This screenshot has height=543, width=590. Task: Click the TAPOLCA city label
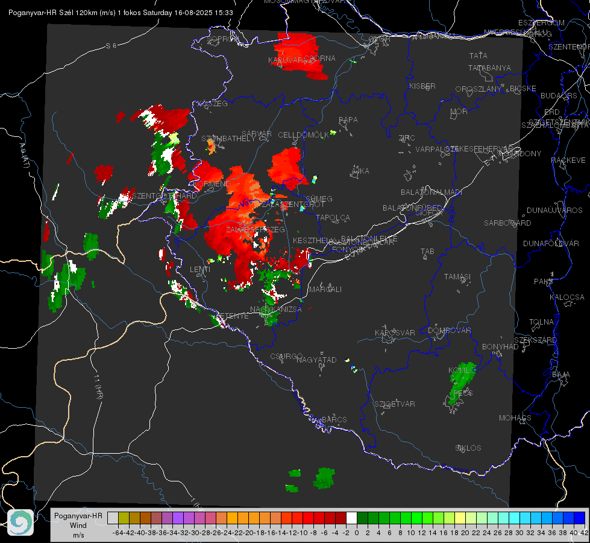[333, 217]
